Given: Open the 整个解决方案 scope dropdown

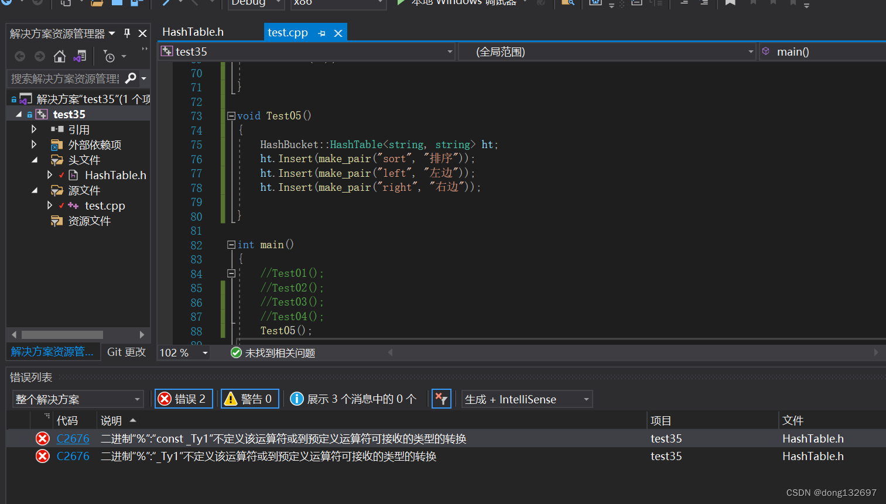Looking at the screenshot, I should point(78,399).
